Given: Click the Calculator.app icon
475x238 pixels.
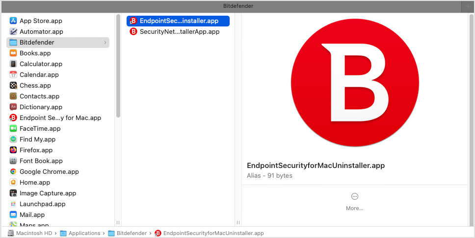Looking at the screenshot, I should click(13, 64).
